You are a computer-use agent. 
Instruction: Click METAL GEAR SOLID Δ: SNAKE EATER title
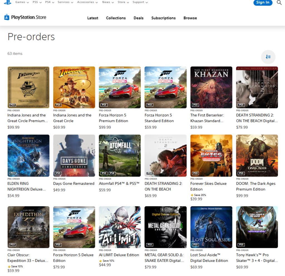tap(164, 258)
